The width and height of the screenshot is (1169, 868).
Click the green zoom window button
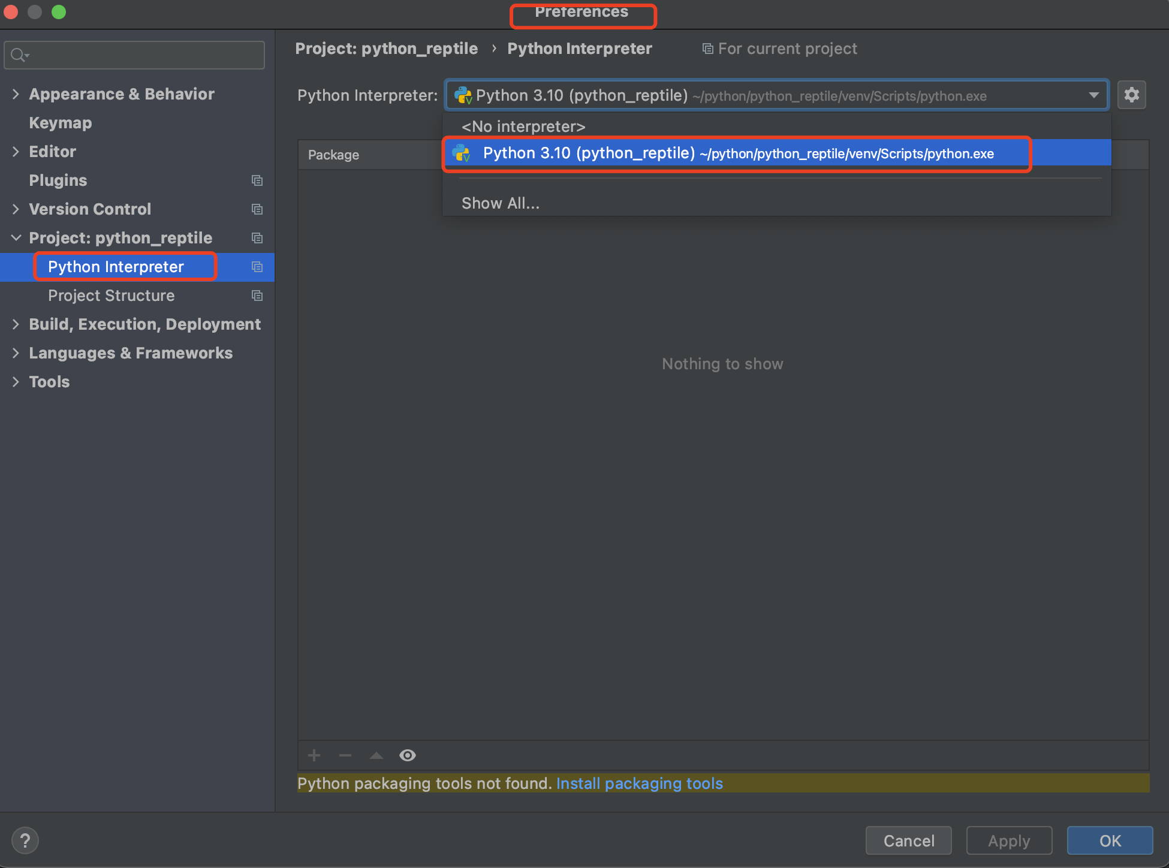tap(59, 12)
